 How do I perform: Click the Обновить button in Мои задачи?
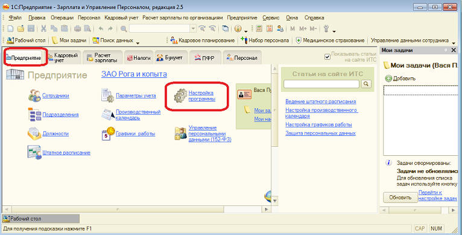400,197
